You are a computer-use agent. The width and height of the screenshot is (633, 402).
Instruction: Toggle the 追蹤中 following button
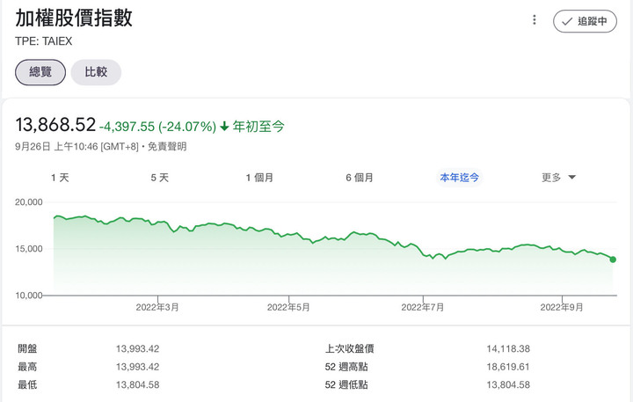(585, 22)
